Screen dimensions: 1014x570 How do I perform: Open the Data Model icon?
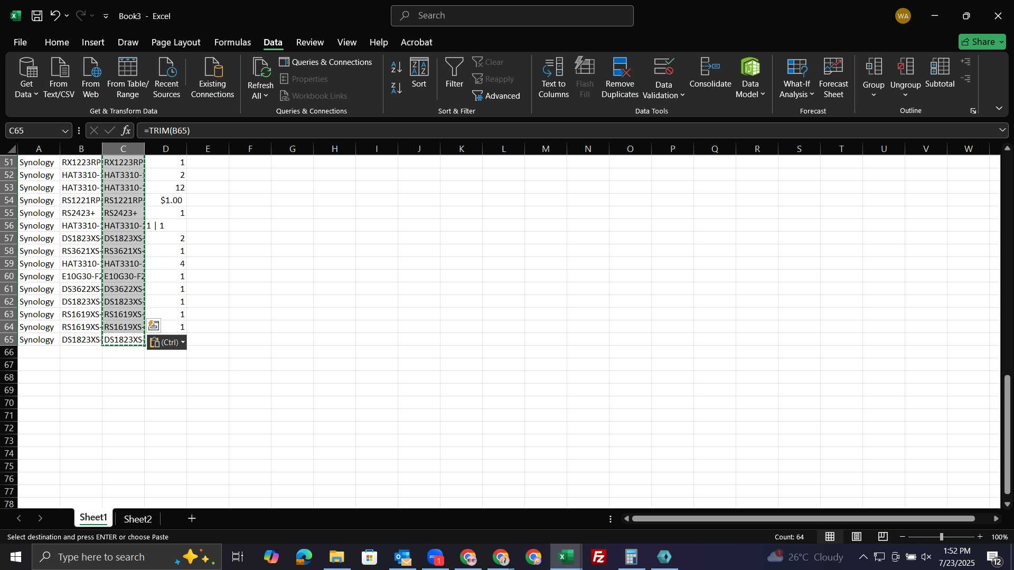coord(750,68)
